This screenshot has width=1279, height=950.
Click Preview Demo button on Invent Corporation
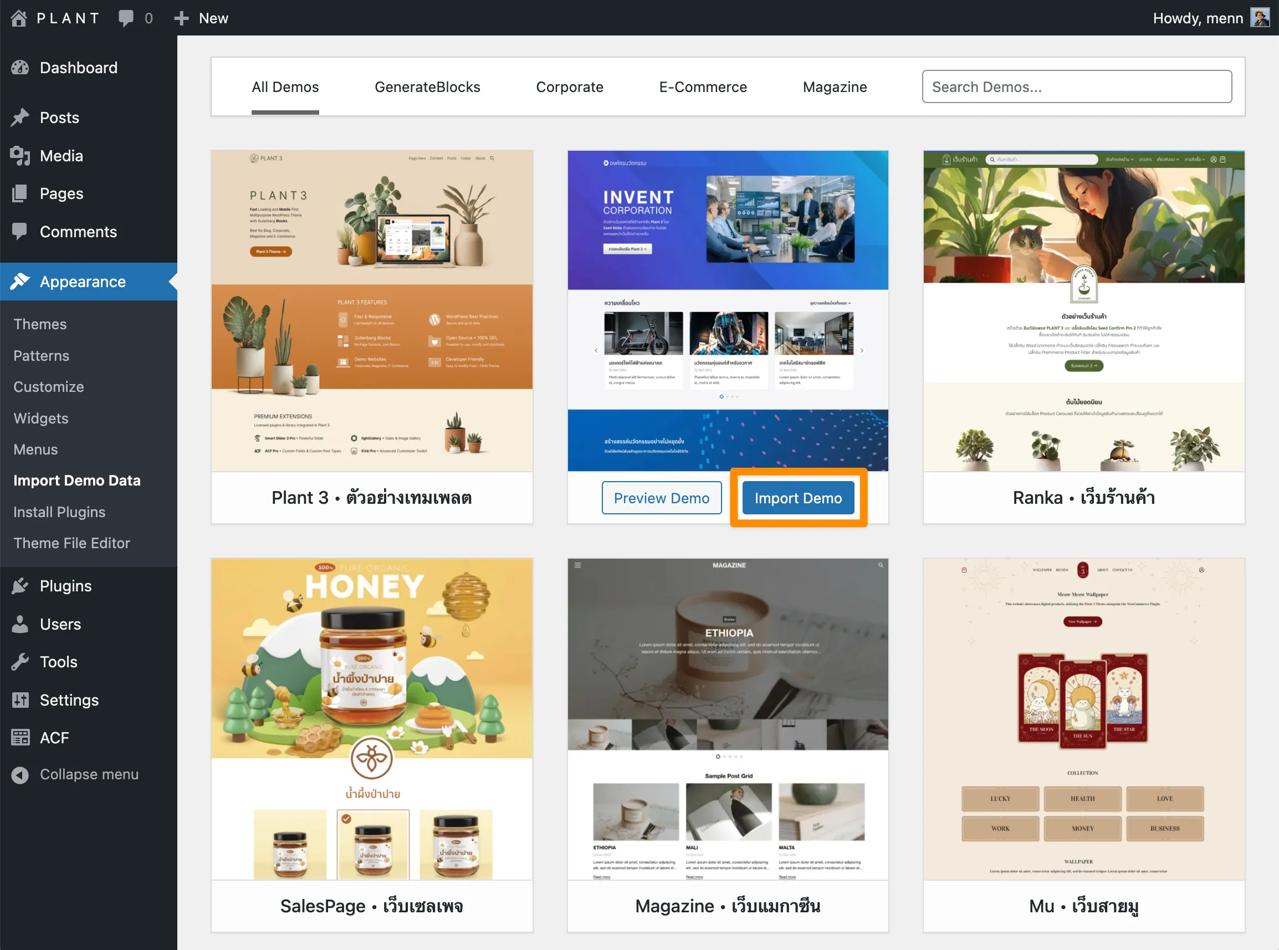662,497
